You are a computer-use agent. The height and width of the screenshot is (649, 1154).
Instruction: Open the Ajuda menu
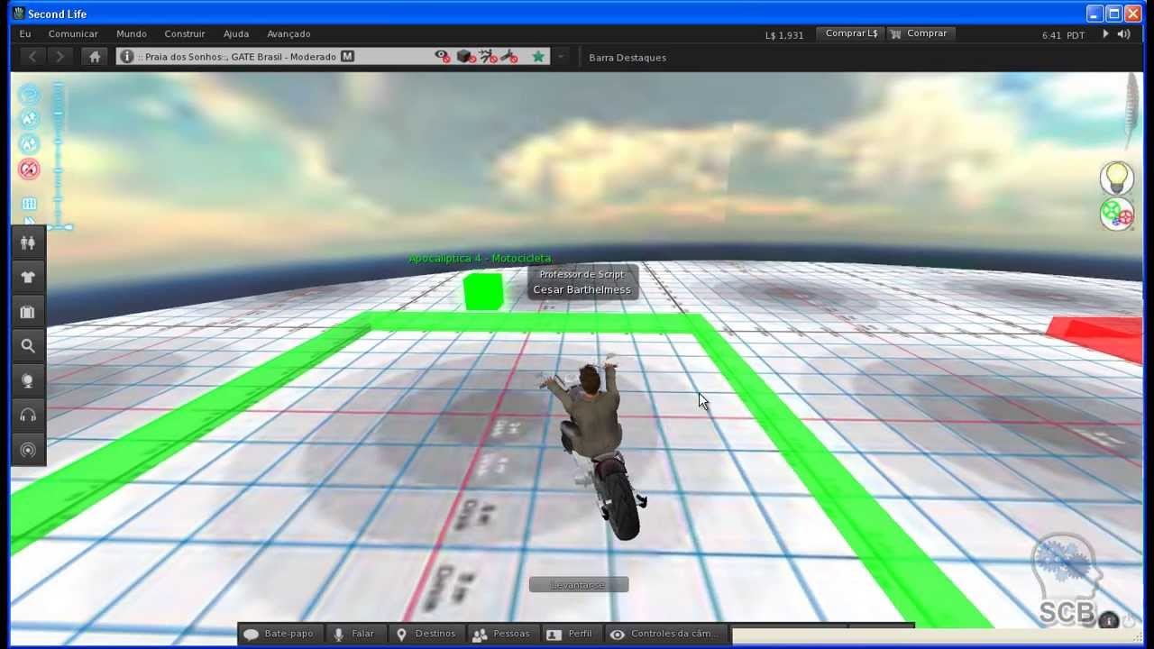(x=236, y=33)
